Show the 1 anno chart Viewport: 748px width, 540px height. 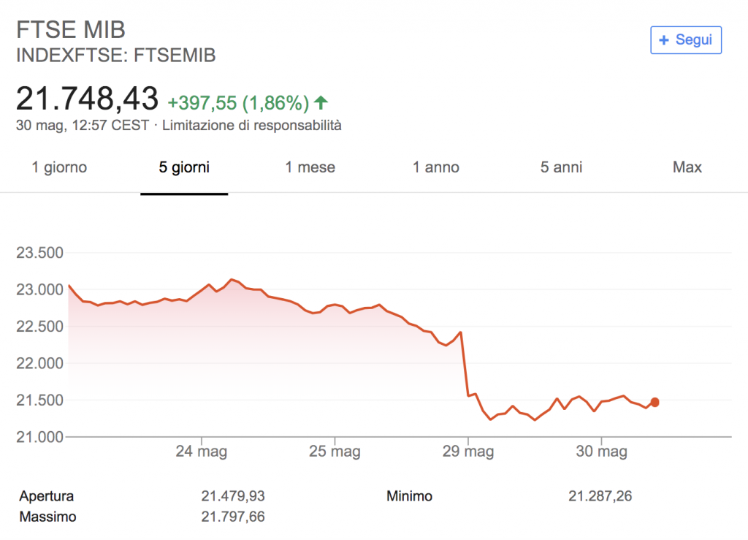pos(436,167)
